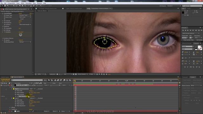Open Noise Type dropdown
Image resolution: width=203 pixels, height=114 pixels.
click(x=25, y=17)
